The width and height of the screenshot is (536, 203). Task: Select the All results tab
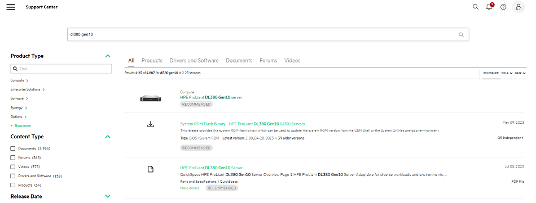[x=131, y=61]
